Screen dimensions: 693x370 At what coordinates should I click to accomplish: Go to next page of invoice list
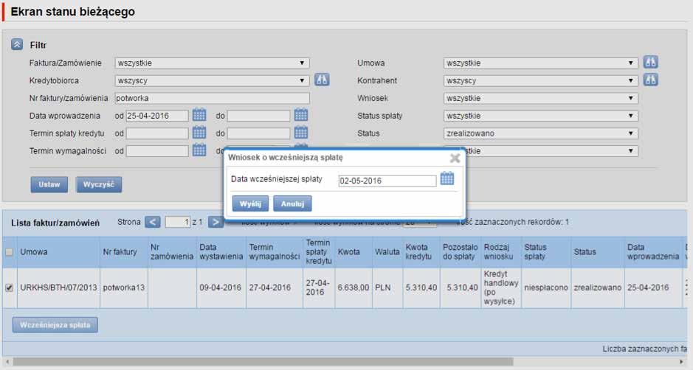coord(216,222)
